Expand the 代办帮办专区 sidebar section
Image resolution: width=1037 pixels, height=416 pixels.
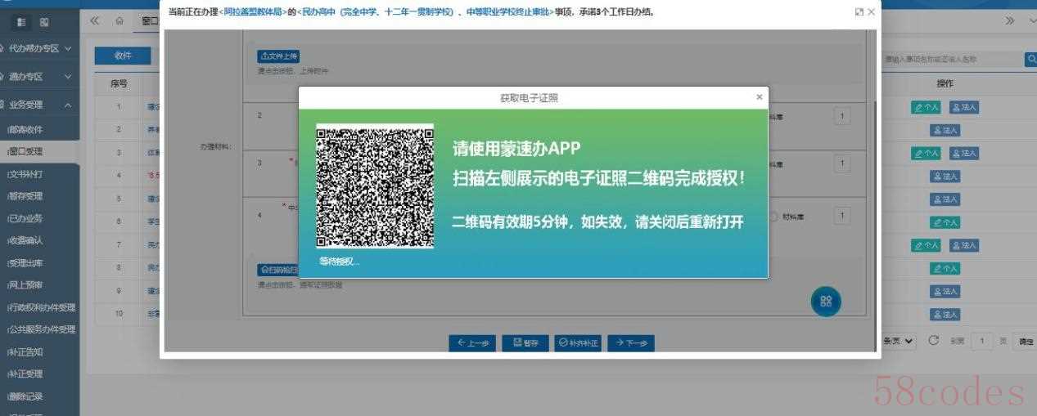(x=39, y=48)
